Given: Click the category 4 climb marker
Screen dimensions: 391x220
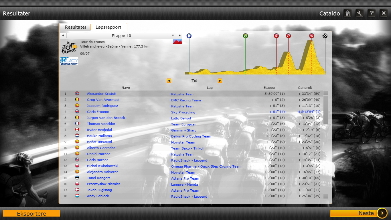Looking at the screenshot, I should point(276,36).
